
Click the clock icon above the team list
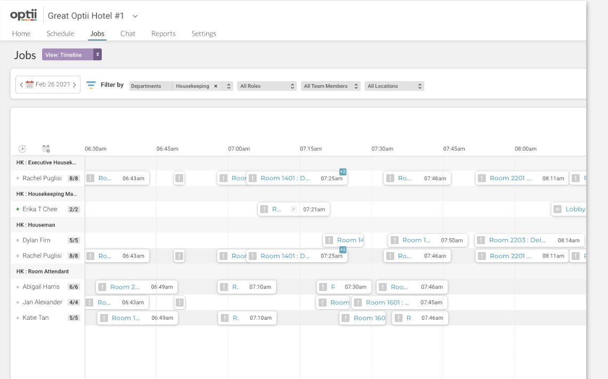click(22, 149)
